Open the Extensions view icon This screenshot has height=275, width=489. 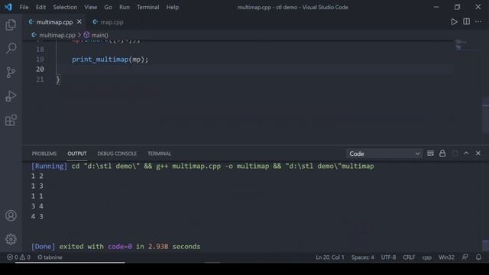[x=11, y=120]
